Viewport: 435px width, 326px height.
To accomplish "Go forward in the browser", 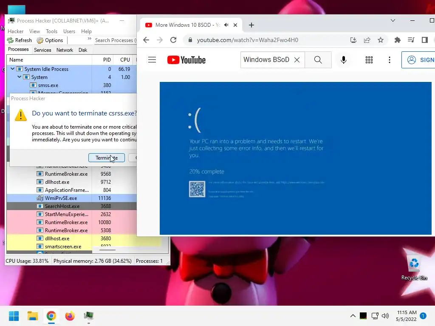I will (160, 40).
